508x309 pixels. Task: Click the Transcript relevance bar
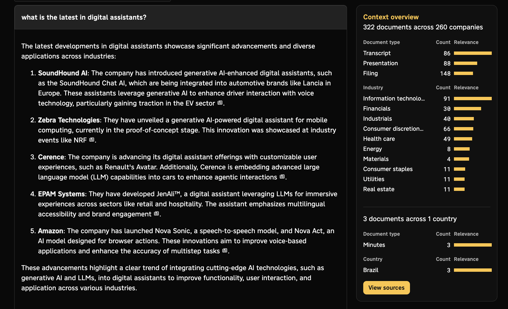pos(473,53)
